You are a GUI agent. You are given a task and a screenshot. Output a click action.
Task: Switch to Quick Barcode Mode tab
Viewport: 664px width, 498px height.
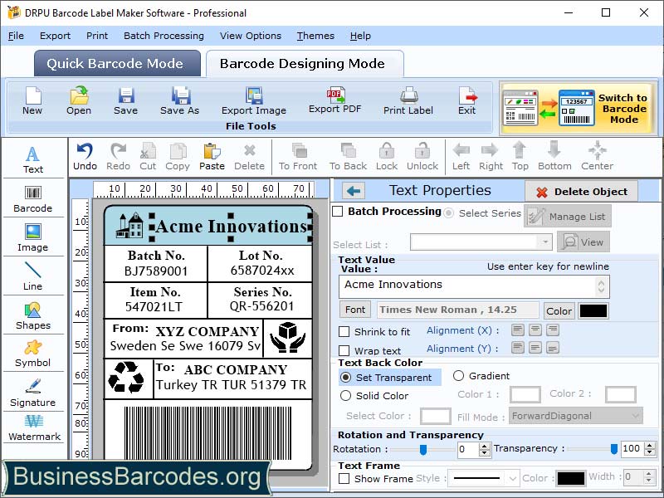point(117,64)
